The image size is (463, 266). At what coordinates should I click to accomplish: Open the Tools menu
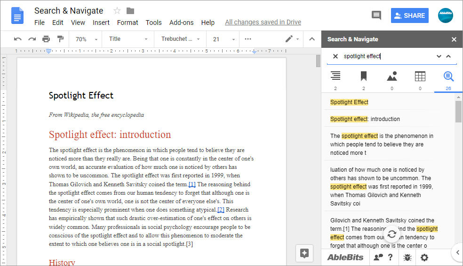153,23
